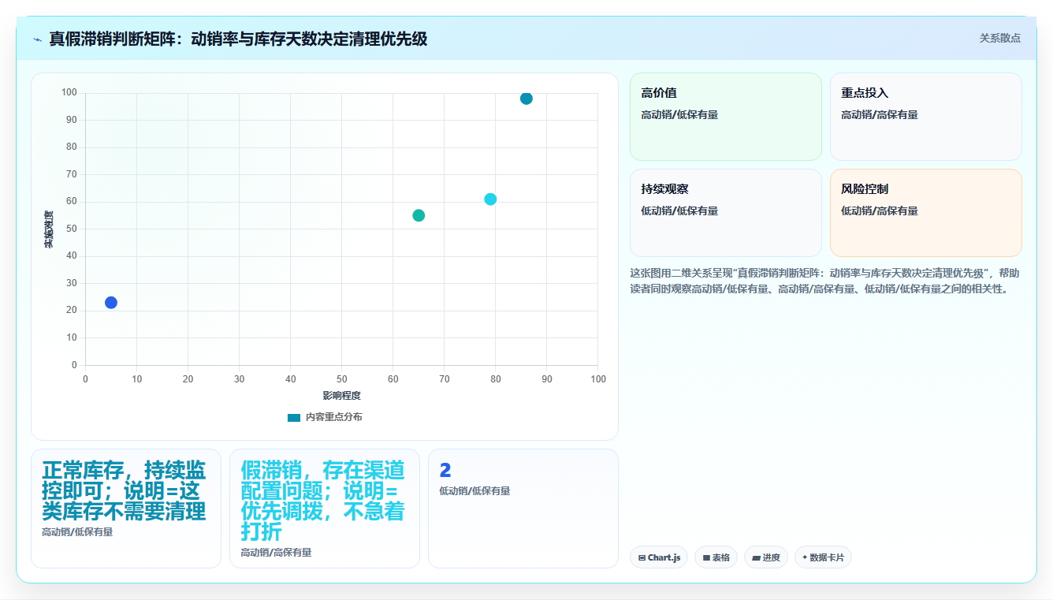Click 高动销/低保有量 text under 高价值
Viewport: 1053px width, 600px height.
tap(679, 115)
